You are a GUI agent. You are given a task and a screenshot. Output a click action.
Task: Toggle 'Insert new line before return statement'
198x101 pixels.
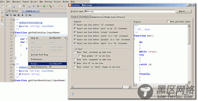(75, 32)
